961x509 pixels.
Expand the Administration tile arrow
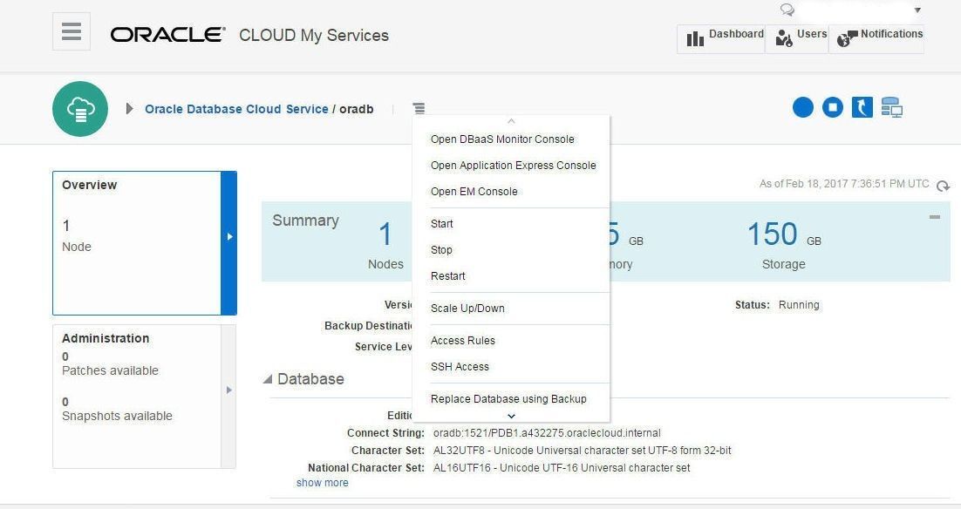tap(228, 390)
